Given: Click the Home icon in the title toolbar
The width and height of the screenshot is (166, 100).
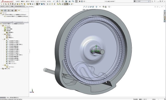Looking at the screenshot, I should pyautogui.click(x=57, y=1).
